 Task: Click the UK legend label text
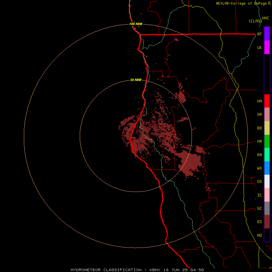point(259,47)
